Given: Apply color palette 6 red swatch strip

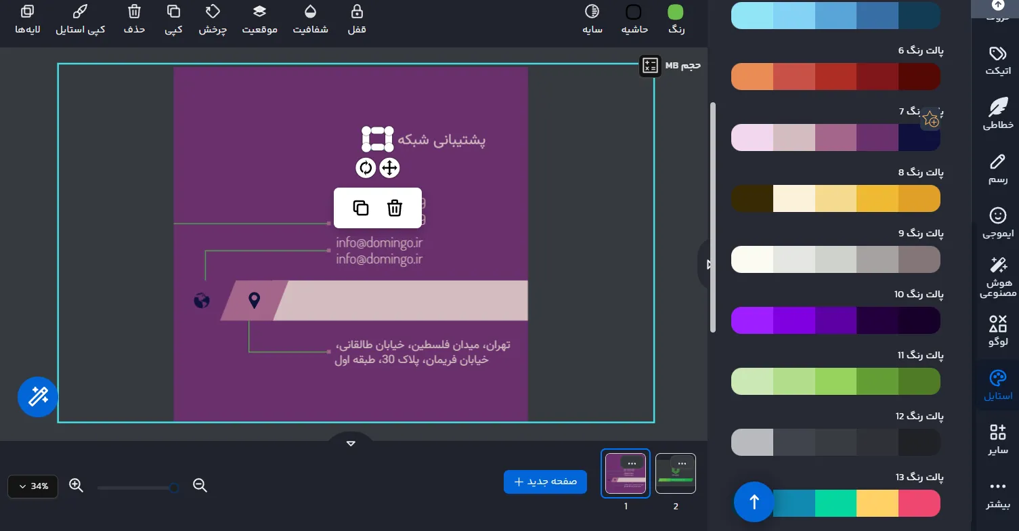Looking at the screenshot, I should [836, 77].
